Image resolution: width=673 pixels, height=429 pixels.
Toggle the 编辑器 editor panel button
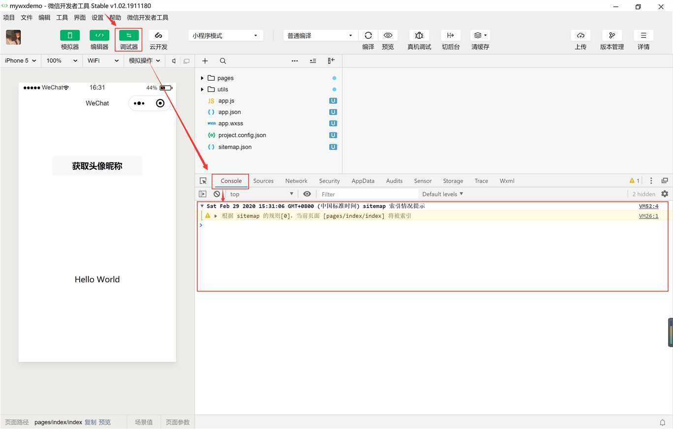99,35
